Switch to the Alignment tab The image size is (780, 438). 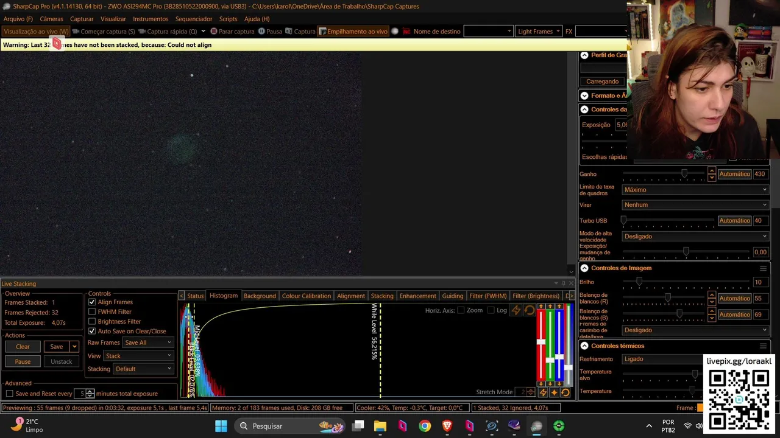click(x=351, y=296)
